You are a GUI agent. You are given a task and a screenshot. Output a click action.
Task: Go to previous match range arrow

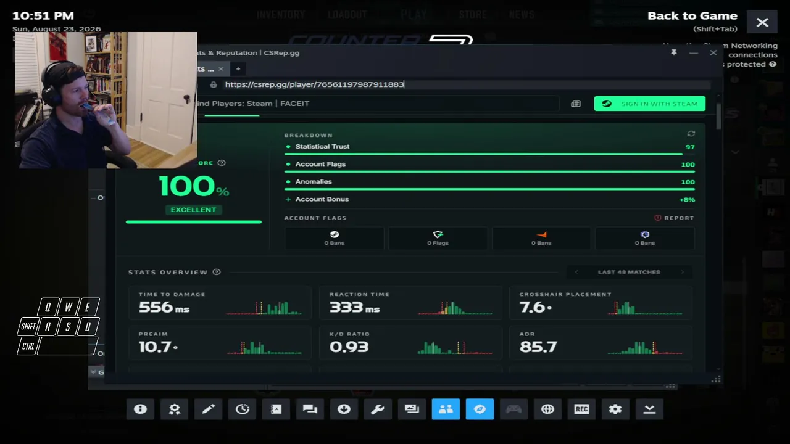point(576,272)
